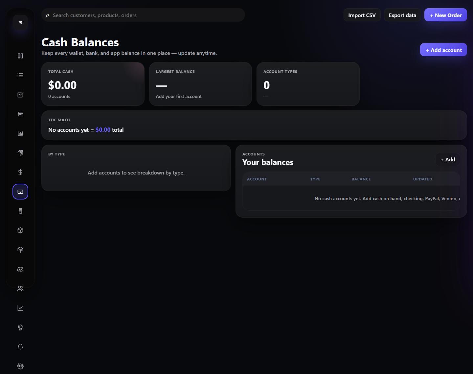This screenshot has height=374, width=473.
Task: Open the bell notifications icon
Action: click(20, 347)
